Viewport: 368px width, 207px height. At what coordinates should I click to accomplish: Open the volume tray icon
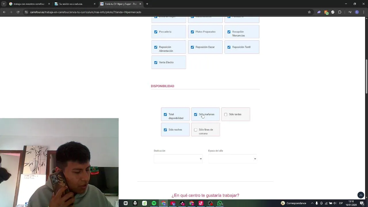(335, 203)
